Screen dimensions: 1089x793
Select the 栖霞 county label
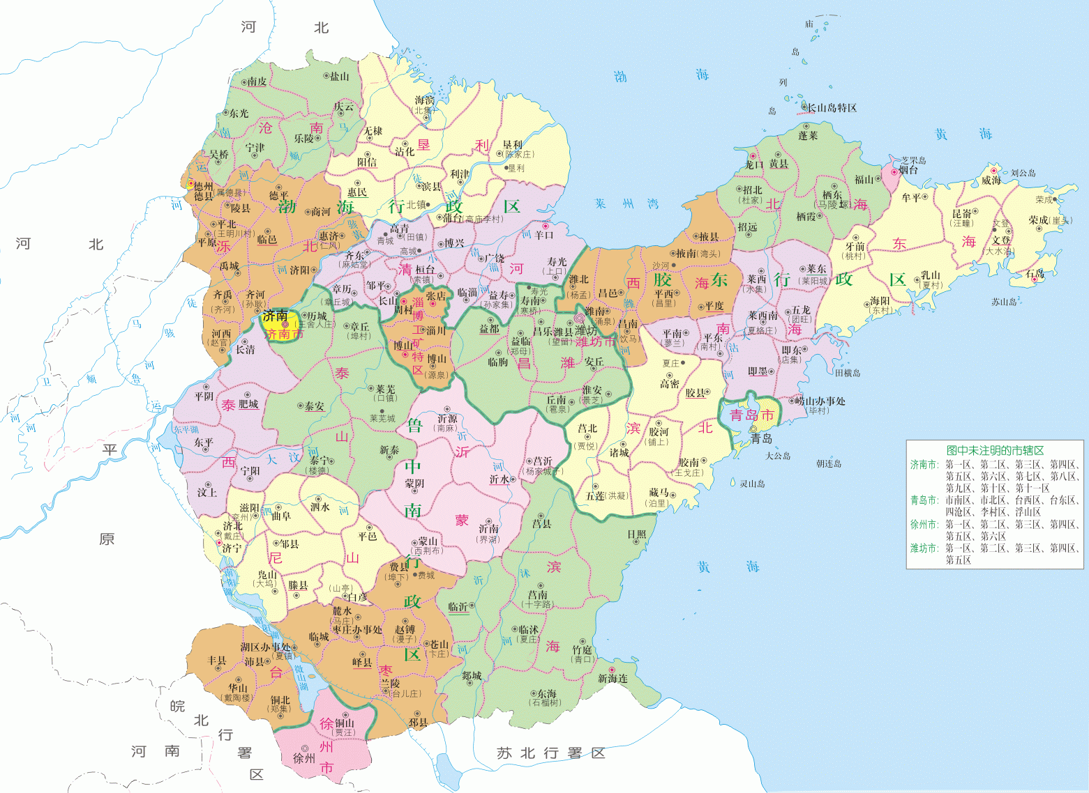[806, 217]
